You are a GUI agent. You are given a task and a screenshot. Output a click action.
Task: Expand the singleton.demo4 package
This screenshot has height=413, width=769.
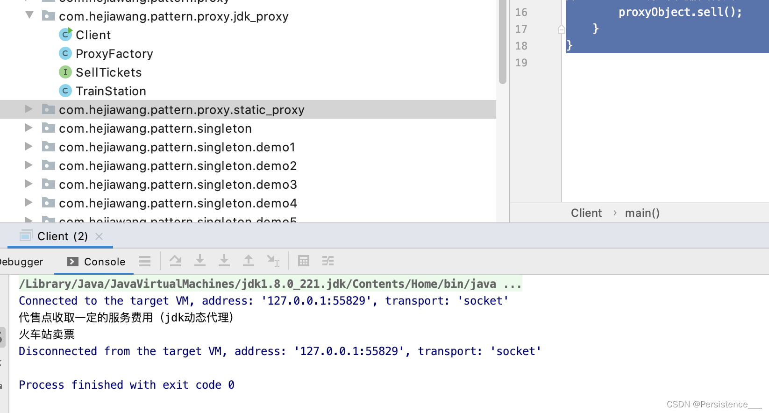[28, 202]
